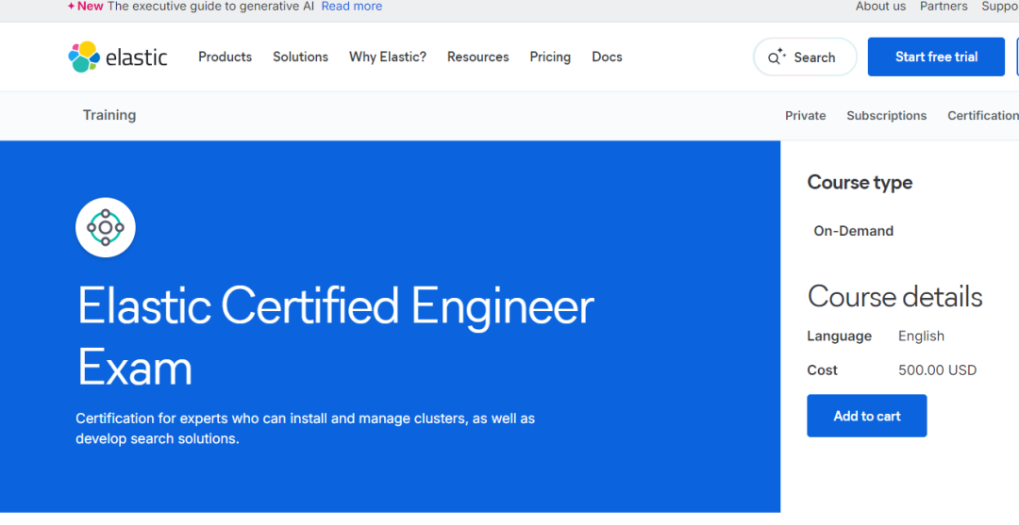Select the On-Demand course type
The height and width of the screenshot is (525, 1019).
[853, 231]
